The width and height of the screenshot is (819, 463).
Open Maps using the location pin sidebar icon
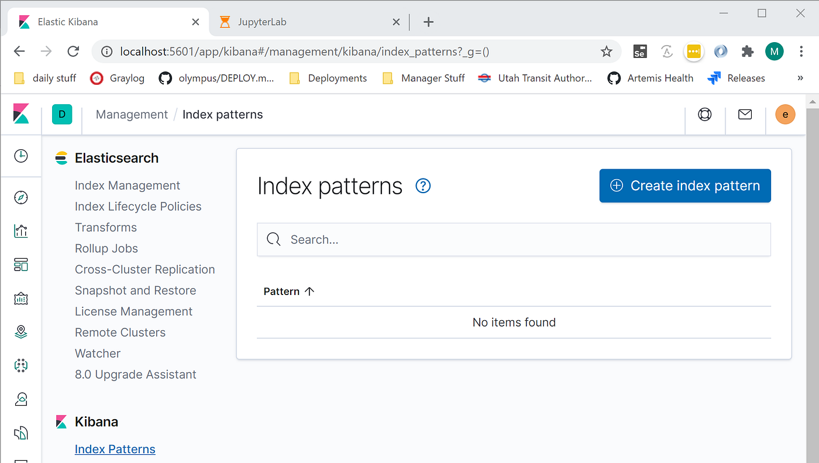click(21, 332)
